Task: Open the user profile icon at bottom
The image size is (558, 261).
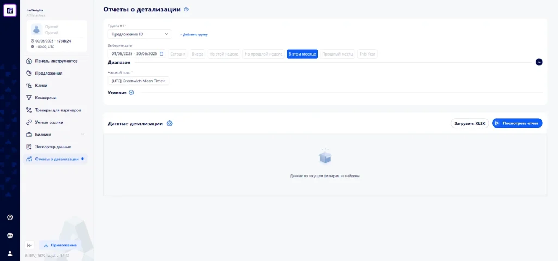Action: pos(10,253)
